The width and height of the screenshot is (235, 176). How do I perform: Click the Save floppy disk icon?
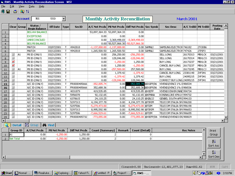[x=8, y=12]
